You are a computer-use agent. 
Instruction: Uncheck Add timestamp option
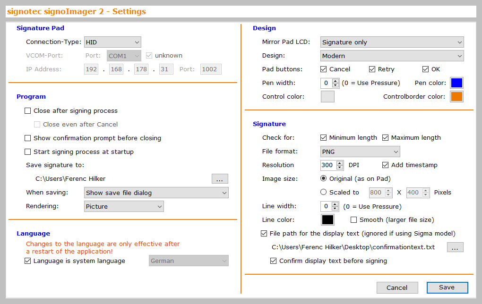point(385,165)
